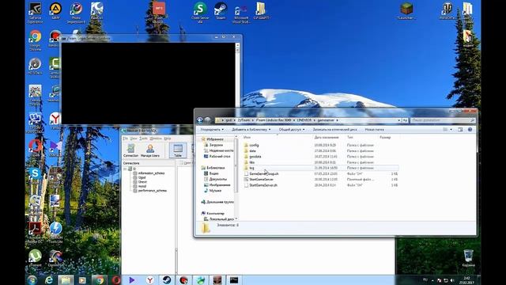
Task: Open Navicat Help menu
Action: 167,139
